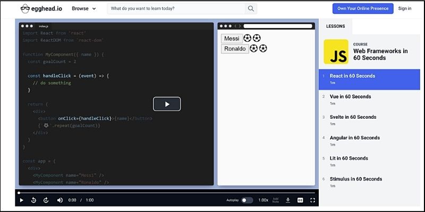Click the egghead.io logo

[41, 8]
